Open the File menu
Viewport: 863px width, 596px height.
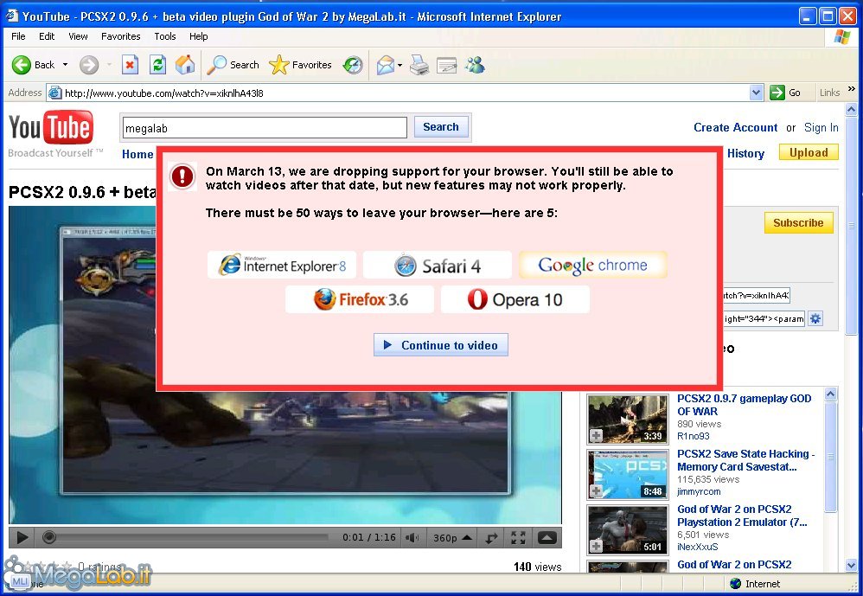tap(18, 36)
